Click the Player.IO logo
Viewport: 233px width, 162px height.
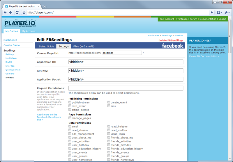coord(20,23)
